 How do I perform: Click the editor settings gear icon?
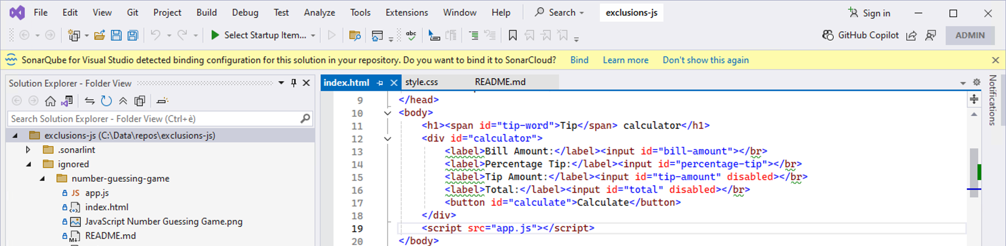[x=977, y=82]
